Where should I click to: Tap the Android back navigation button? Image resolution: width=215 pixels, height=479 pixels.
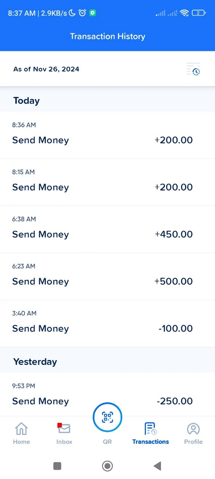158,466
